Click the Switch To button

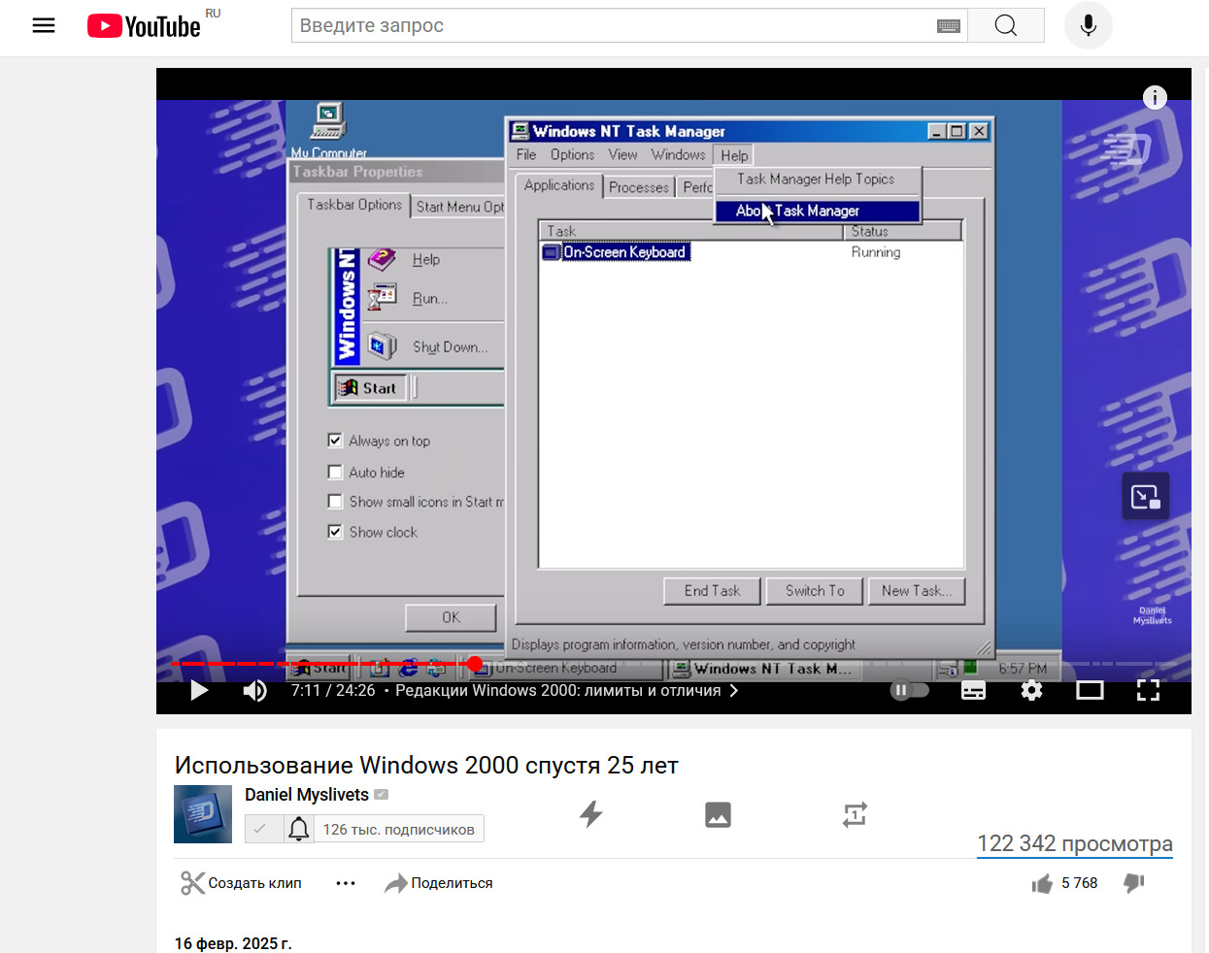pos(815,591)
